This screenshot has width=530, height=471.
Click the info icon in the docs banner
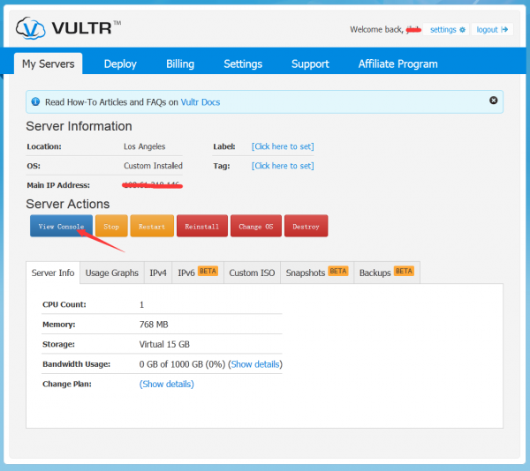(35, 101)
